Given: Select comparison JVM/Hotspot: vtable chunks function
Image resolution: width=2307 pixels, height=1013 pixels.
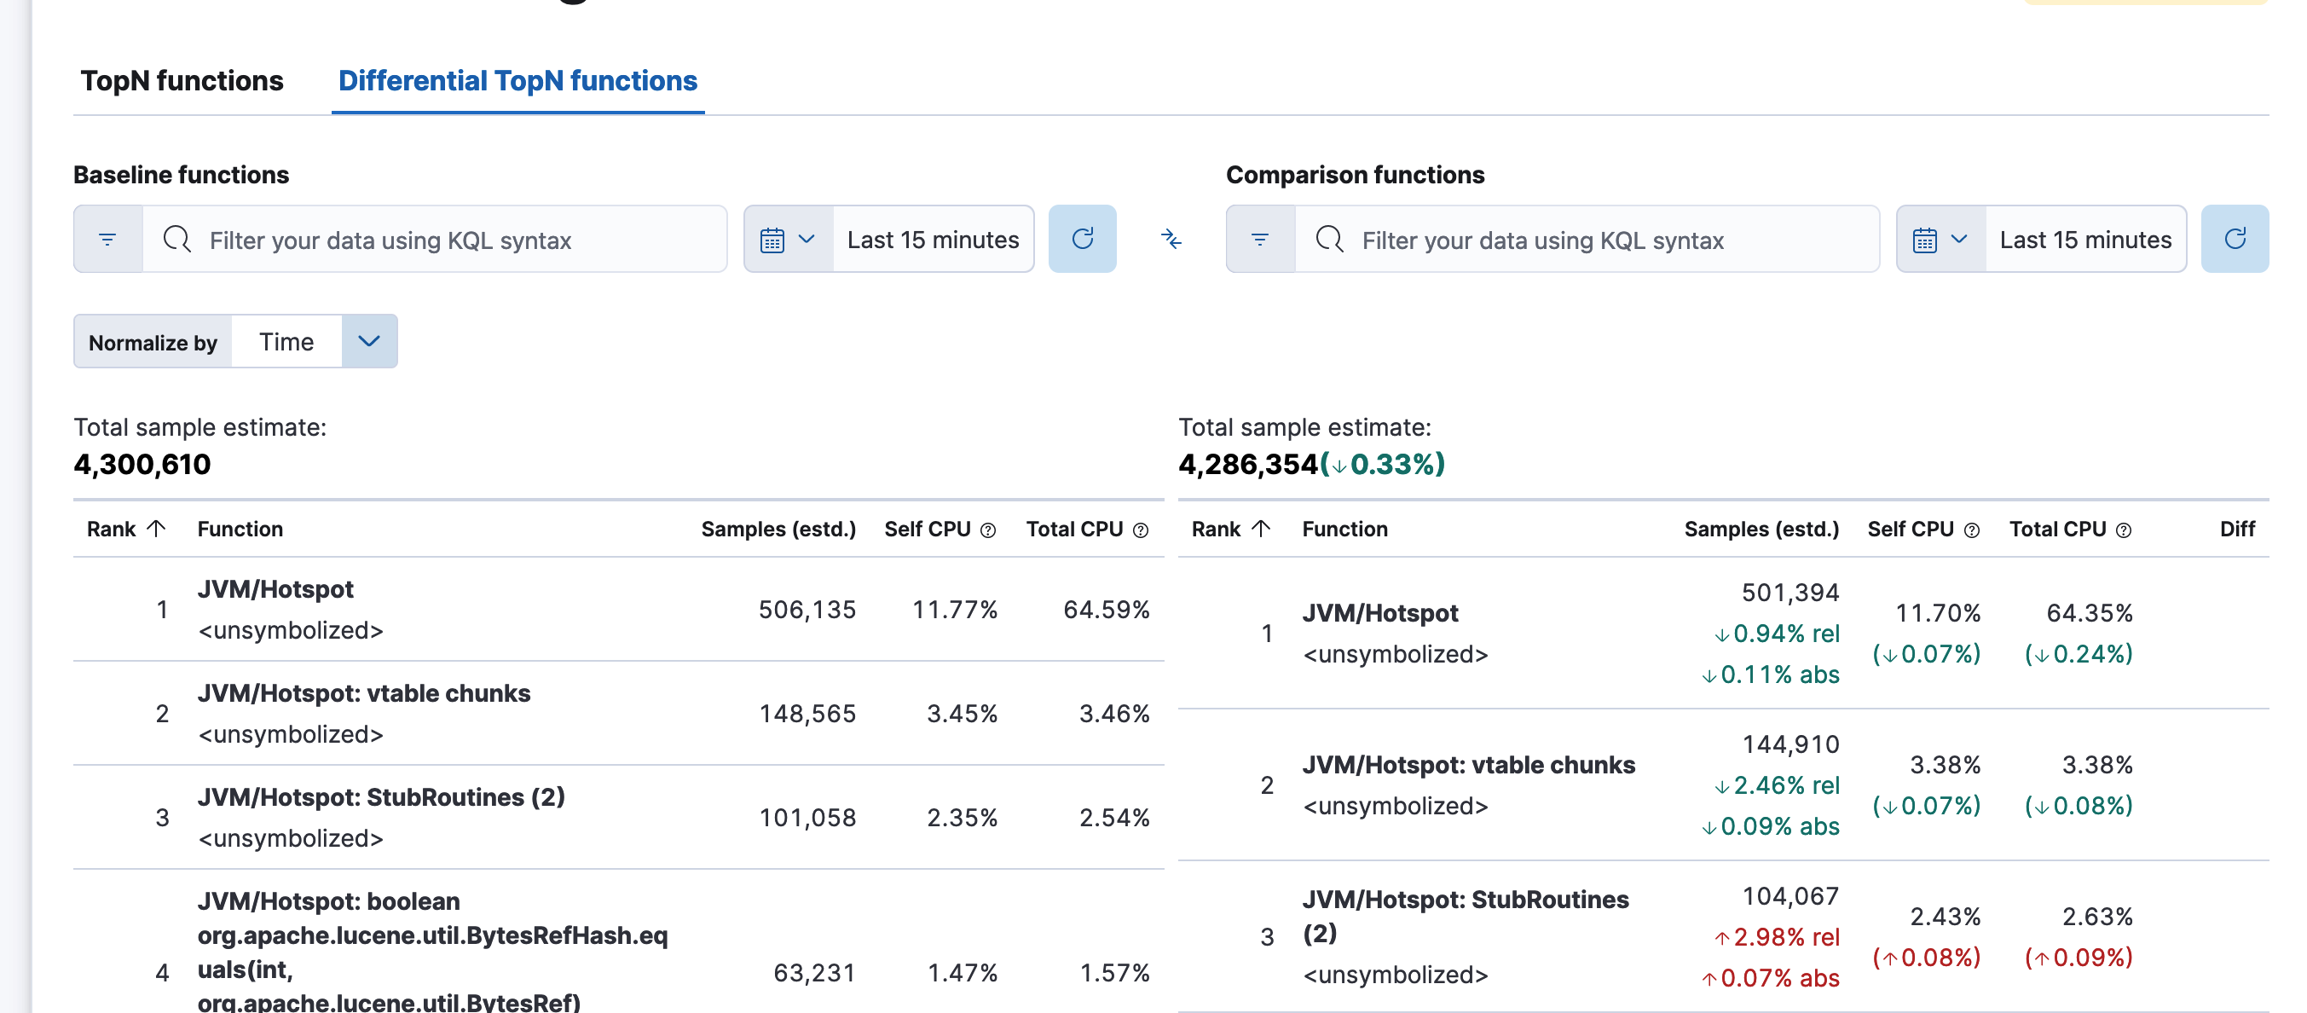Looking at the screenshot, I should tap(1469, 764).
